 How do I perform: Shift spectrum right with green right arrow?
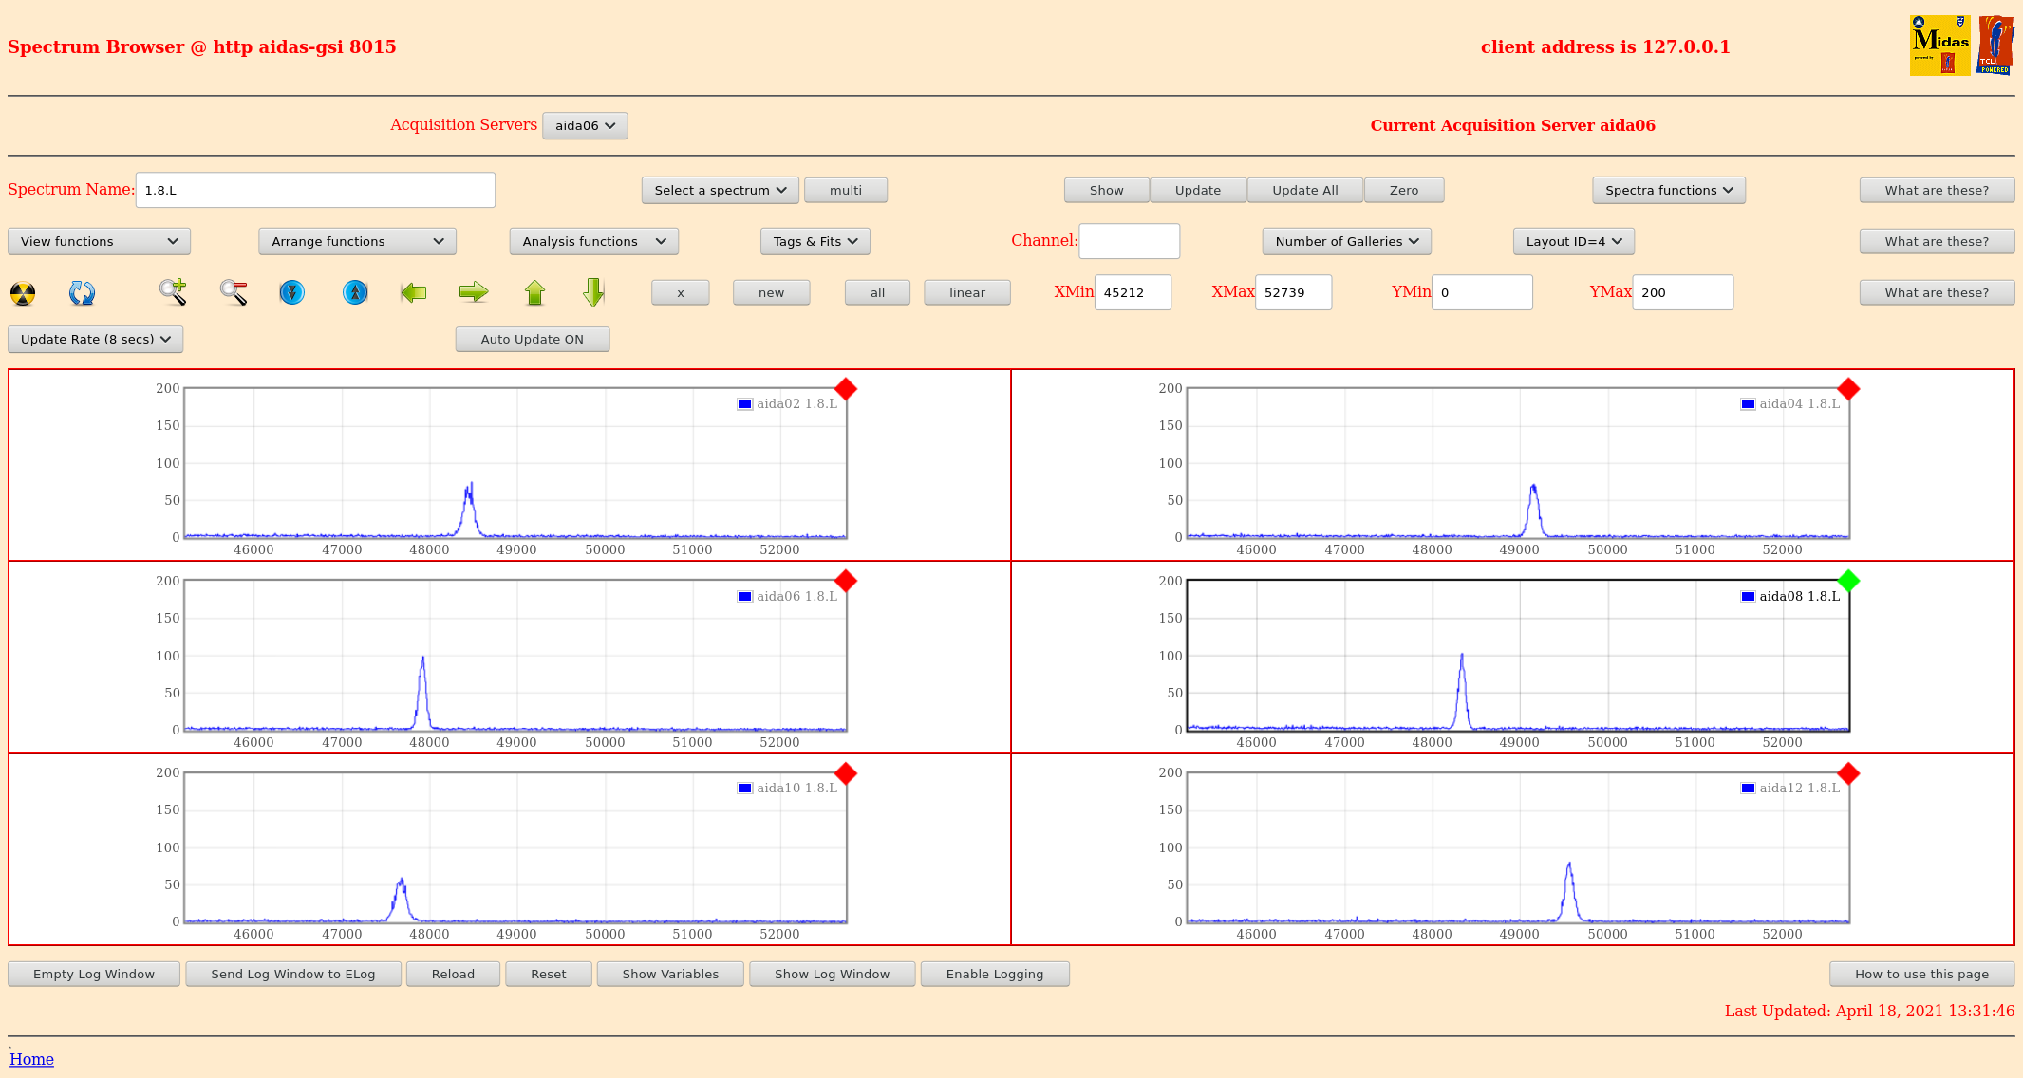[x=473, y=292]
